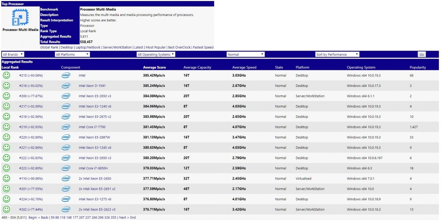Click the Intel logo beside Intel E5-2687W
The image size is (442, 223).
(x=66, y=137)
